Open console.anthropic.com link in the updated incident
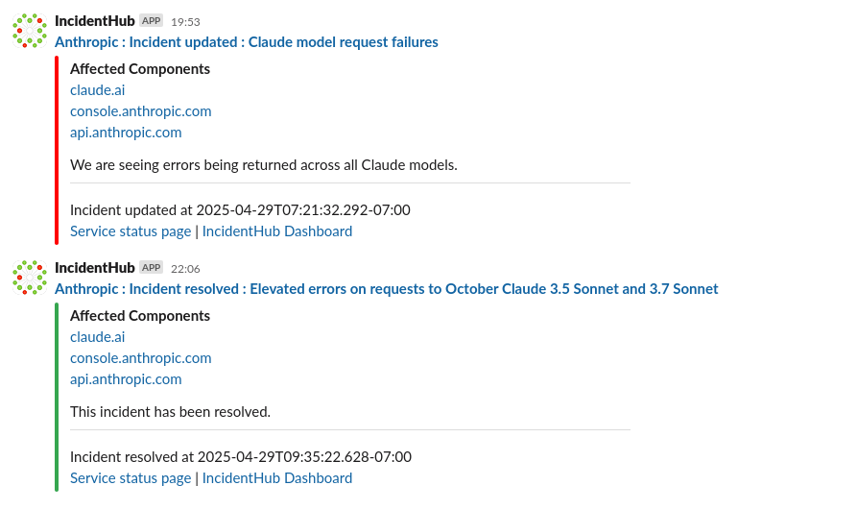Screen dimensions: 857x510 (x=141, y=111)
